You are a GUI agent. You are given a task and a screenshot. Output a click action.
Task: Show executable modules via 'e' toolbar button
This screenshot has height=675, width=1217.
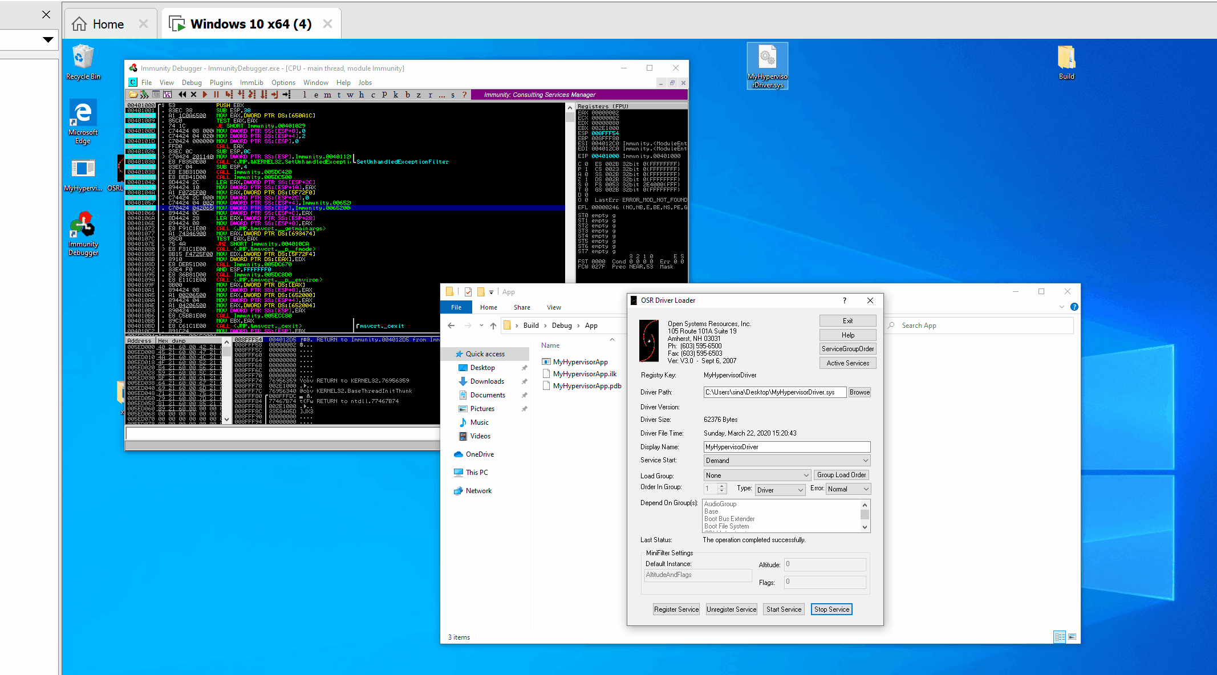click(316, 95)
